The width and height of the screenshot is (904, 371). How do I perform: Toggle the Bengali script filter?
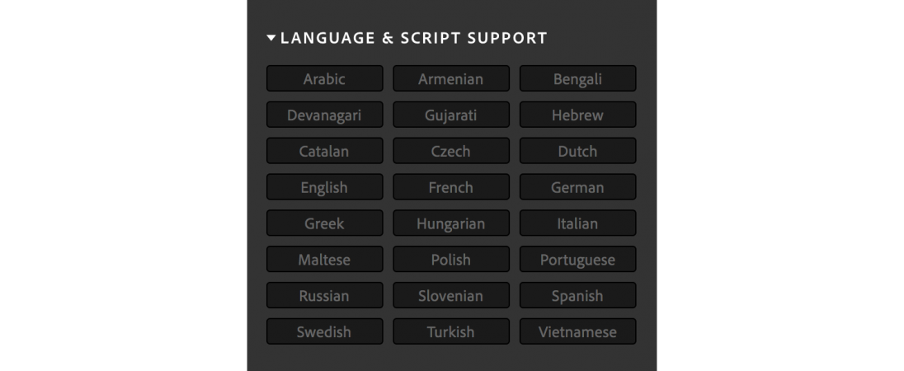pos(577,79)
